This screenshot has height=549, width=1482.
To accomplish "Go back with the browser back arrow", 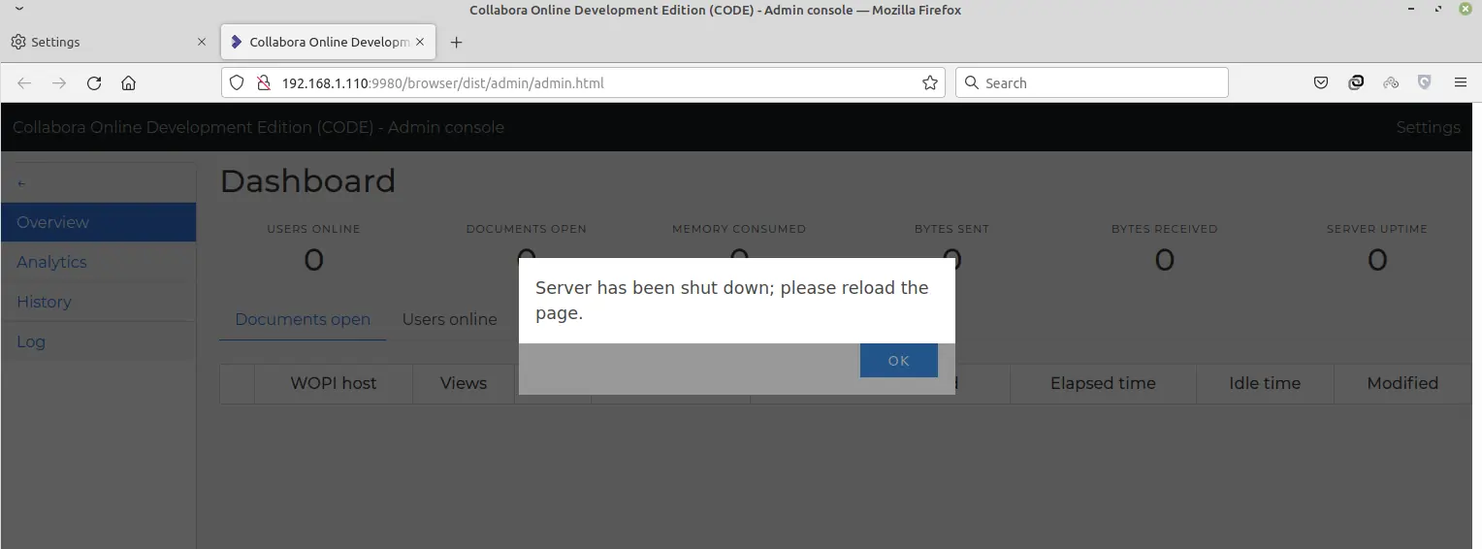I will pos(24,83).
